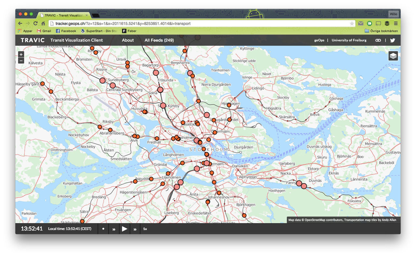Open the About menu item
The image size is (416, 256).
(128, 40)
